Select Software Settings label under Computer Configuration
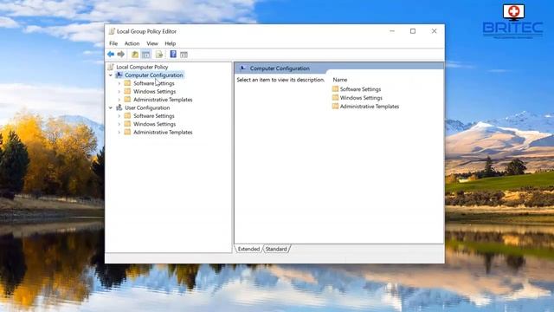The height and width of the screenshot is (312, 554). pos(154,83)
